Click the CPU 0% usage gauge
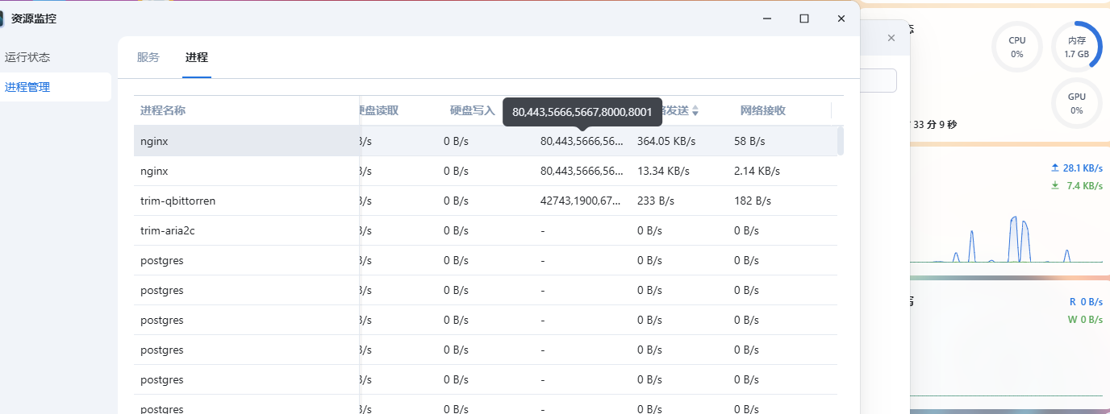 [x=1016, y=47]
